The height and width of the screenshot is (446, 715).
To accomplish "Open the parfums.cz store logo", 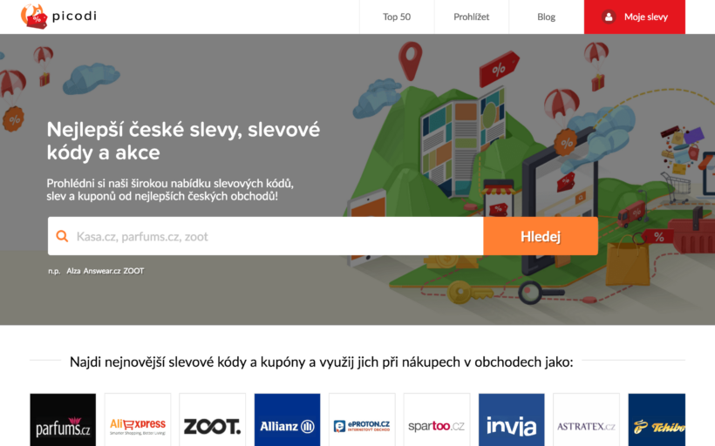I will 63,420.
